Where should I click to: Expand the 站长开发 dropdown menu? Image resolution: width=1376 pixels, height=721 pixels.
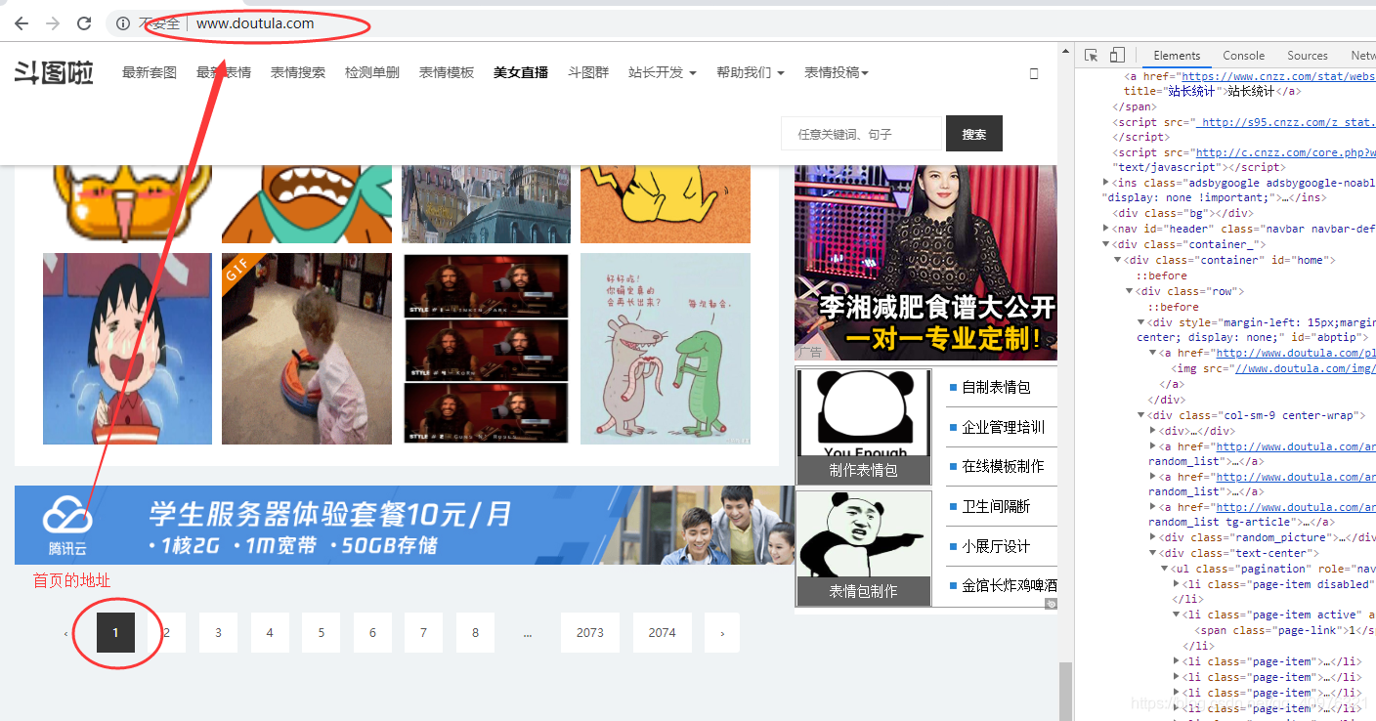663,72
